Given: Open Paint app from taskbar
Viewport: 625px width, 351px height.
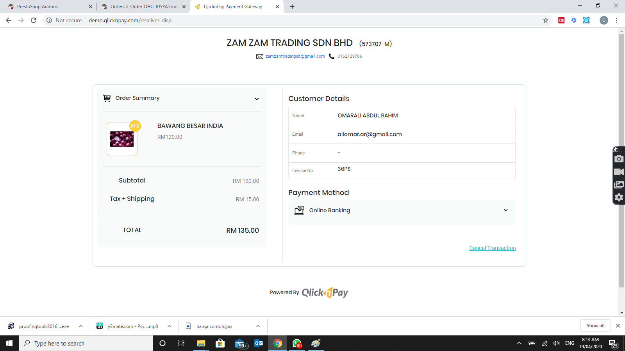Looking at the screenshot, I should click(x=316, y=343).
